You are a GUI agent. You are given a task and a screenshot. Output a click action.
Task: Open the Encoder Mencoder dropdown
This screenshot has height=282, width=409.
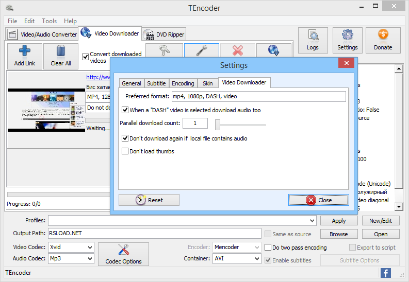click(257, 247)
